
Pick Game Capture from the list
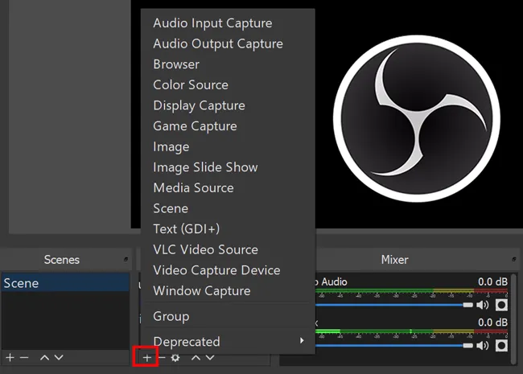228,126
